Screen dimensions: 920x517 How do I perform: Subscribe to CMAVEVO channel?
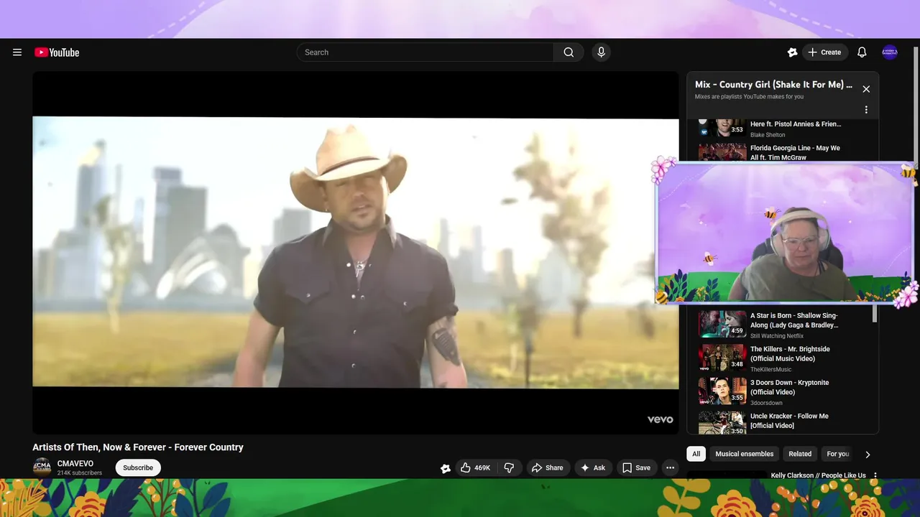(138, 467)
